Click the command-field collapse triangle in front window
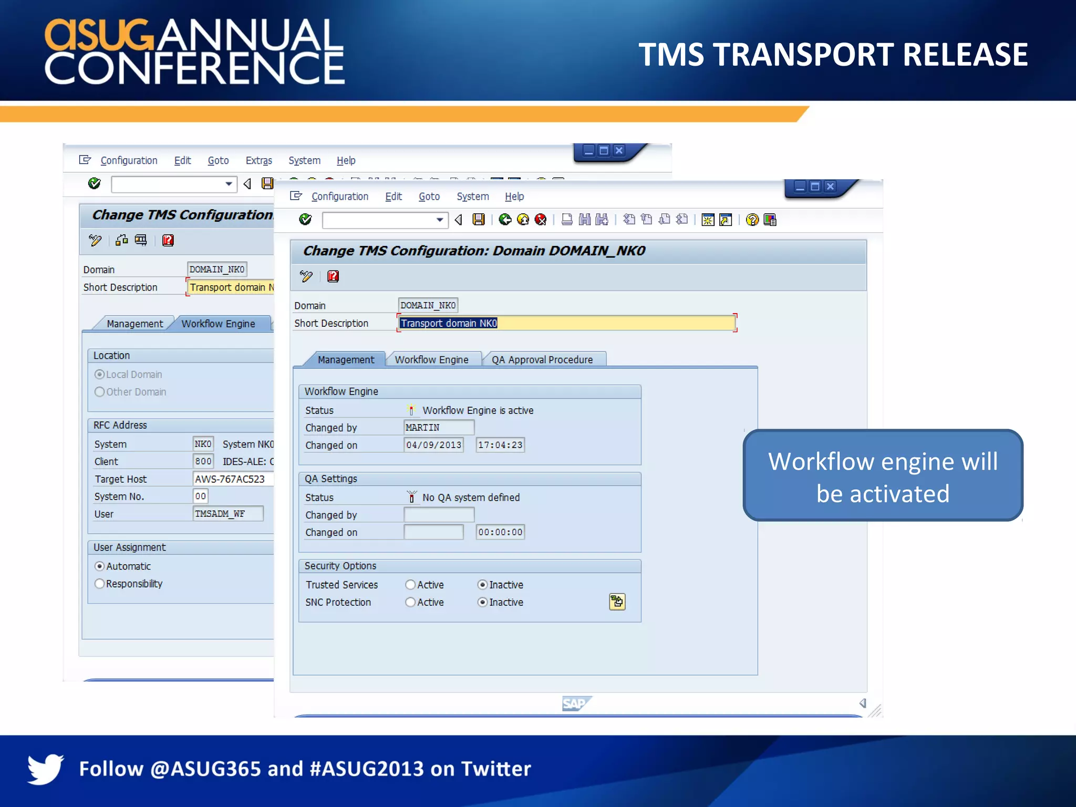 tap(458, 220)
